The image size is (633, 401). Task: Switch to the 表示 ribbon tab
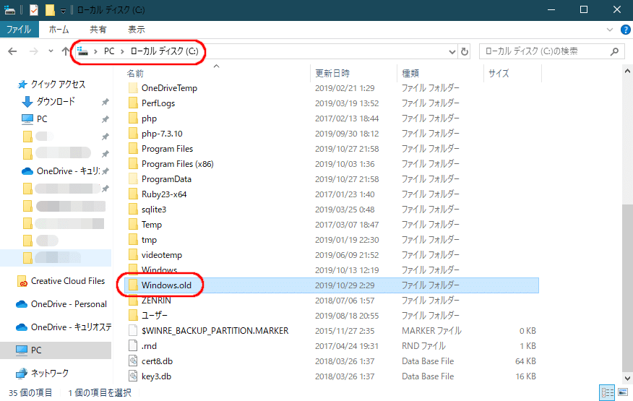click(x=137, y=30)
